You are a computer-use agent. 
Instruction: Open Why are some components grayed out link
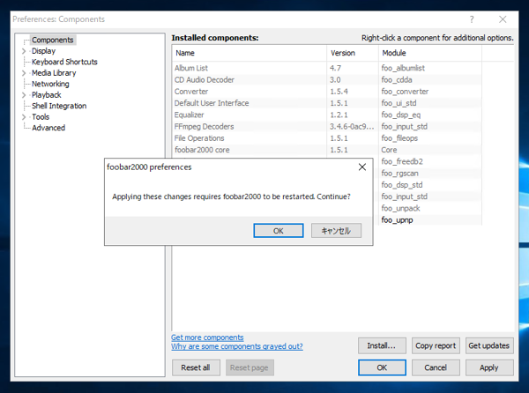click(237, 346)
